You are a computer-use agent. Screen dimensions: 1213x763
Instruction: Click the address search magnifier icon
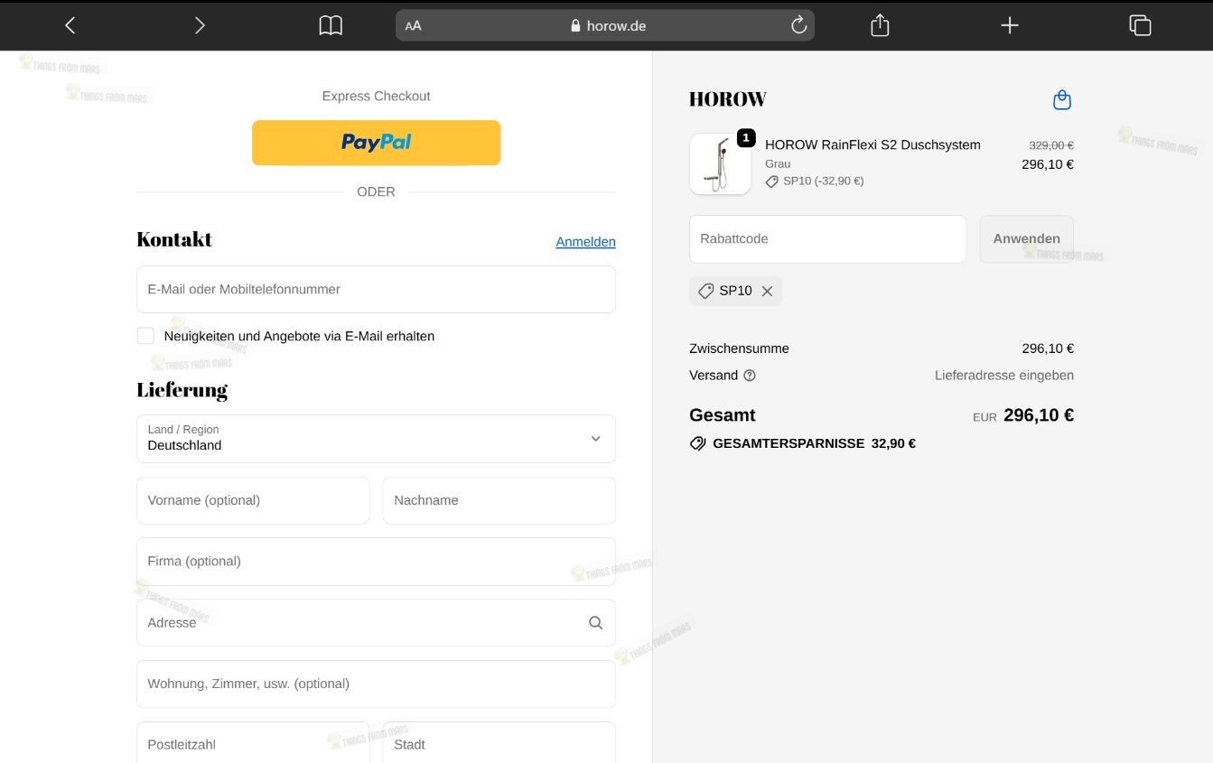click(x=595, y=622)
